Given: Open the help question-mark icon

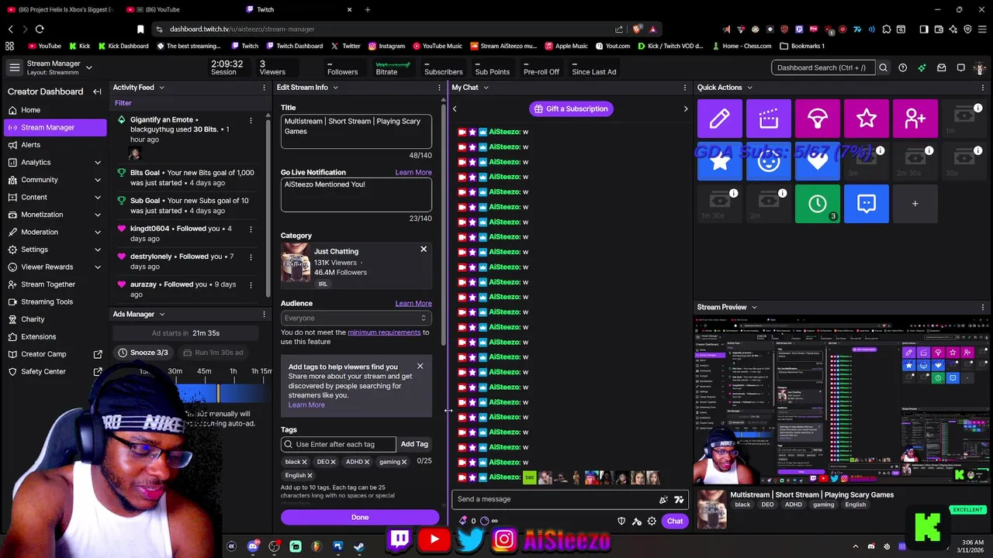Looking at the screenshot, I should 902,67.
